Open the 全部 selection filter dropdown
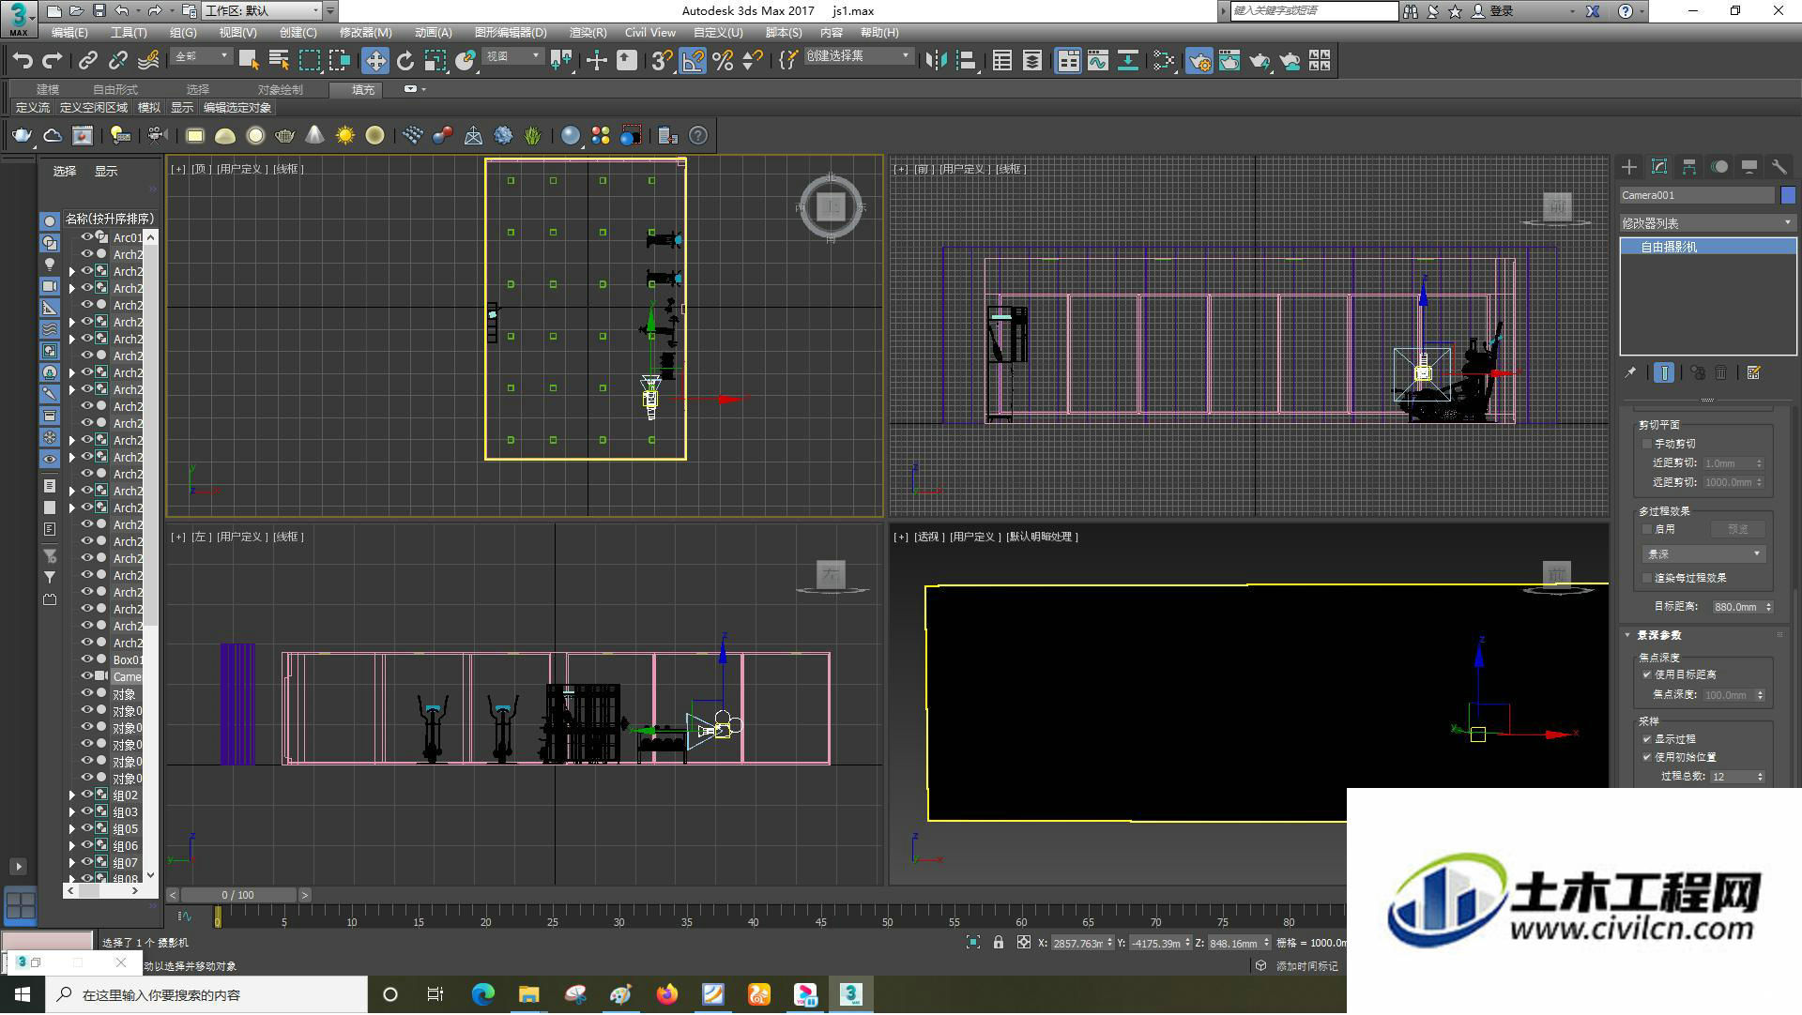1802x1015 pixels. pos(202,57)
